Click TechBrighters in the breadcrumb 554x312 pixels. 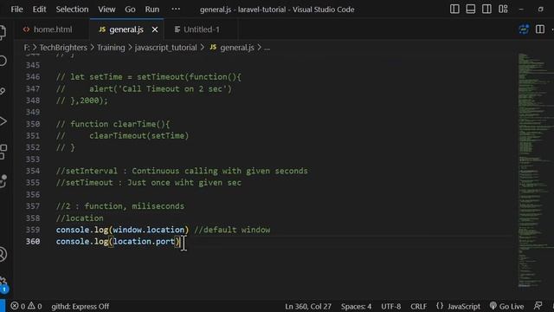(63, 48)
